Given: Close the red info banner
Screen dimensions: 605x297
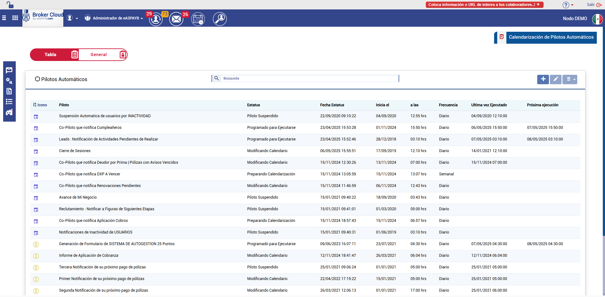Looking at the screenshot, I should (538, 4).
